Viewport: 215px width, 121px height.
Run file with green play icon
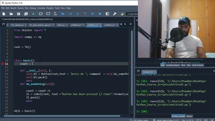[x=33, y=14]
